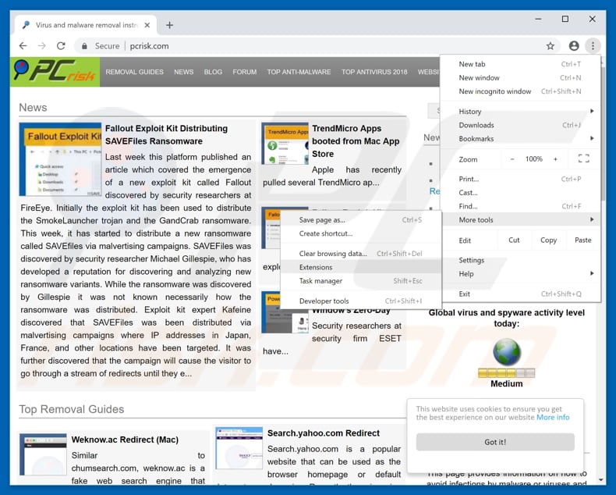Choose Clear browsing data option

332,254
